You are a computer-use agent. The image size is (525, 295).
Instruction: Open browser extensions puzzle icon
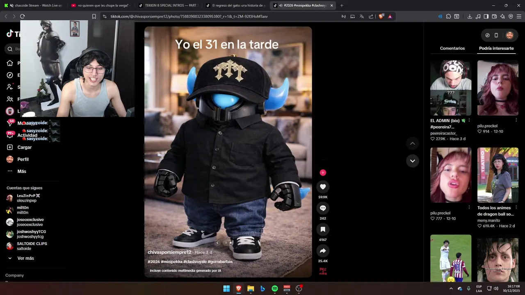[x=448, y=16]
